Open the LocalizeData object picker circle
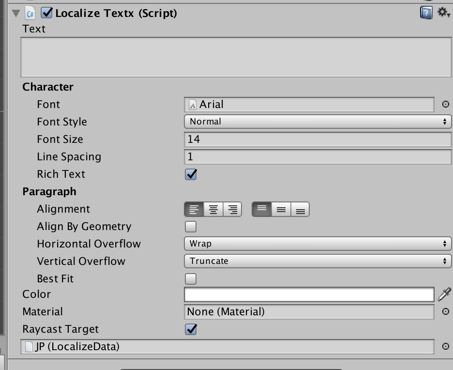This screenshot has height=370, width=453. 445,346
